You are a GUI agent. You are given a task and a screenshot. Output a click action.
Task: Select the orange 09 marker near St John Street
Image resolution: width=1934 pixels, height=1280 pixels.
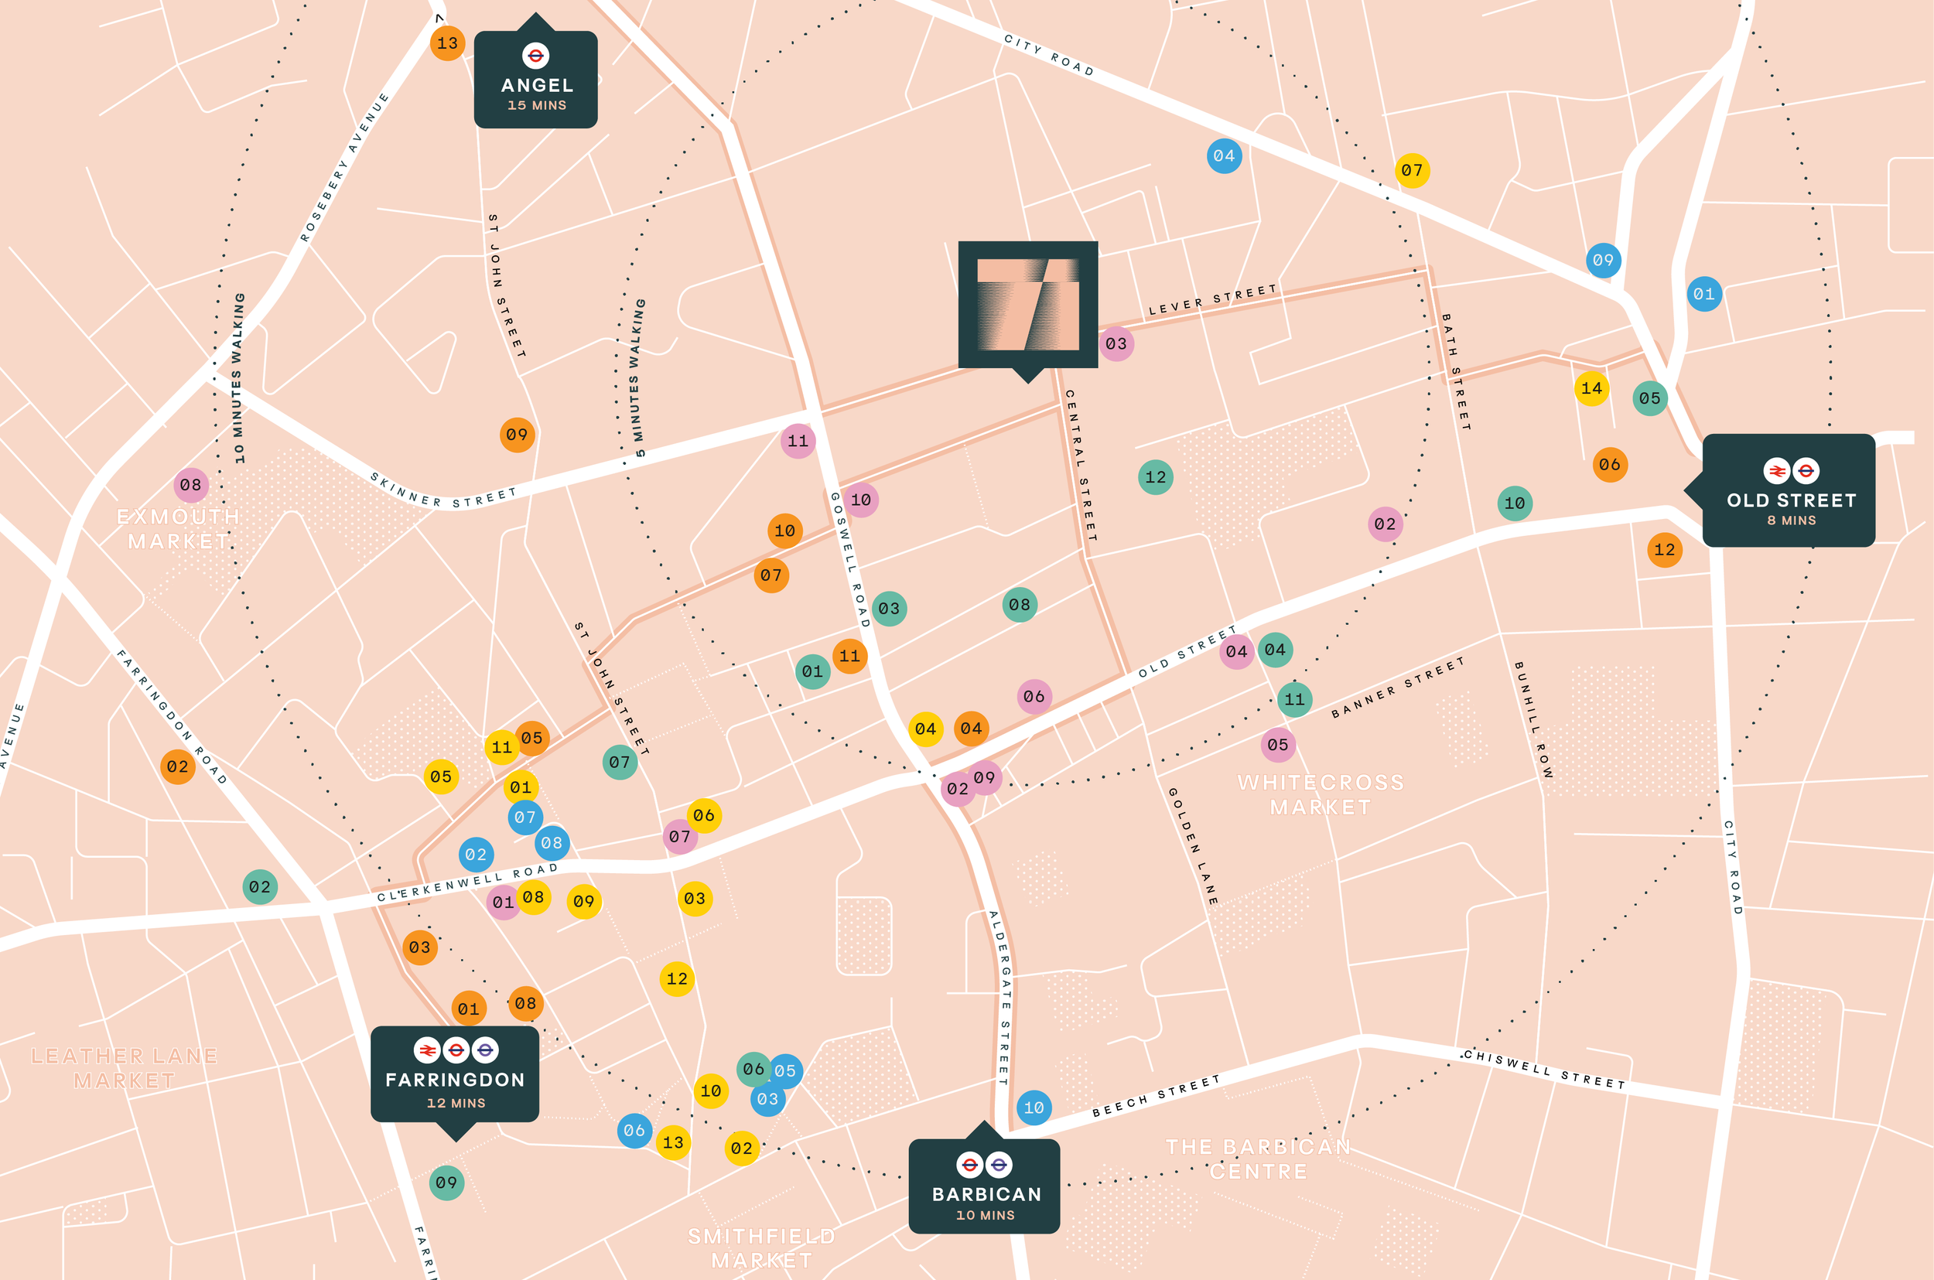(x=517, y=435)
